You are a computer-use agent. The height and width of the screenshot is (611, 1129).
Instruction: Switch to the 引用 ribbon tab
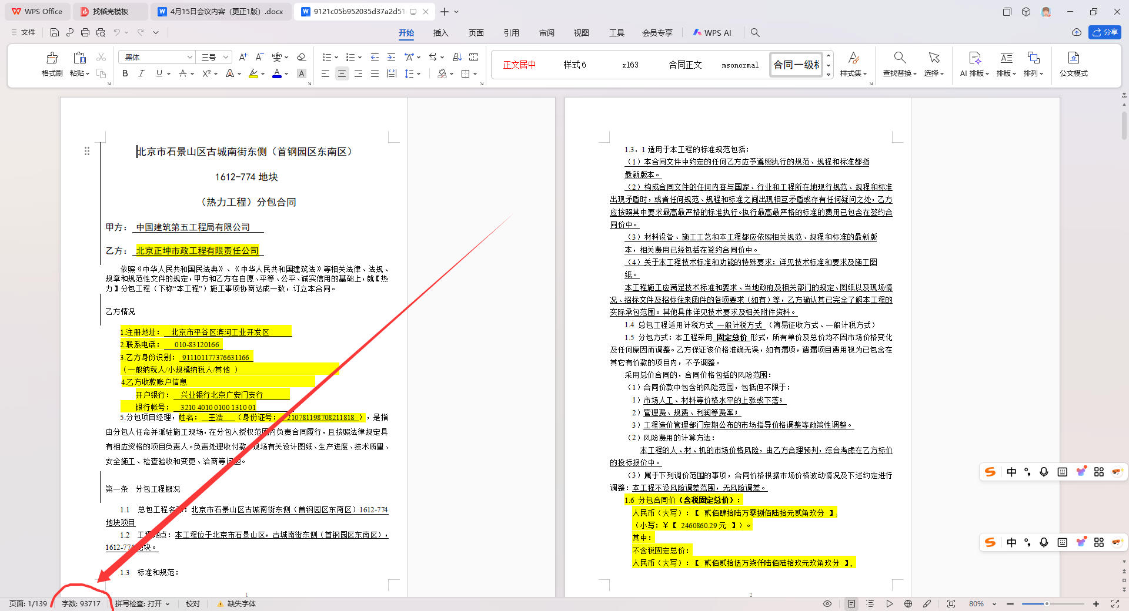[x=512, y=33]
